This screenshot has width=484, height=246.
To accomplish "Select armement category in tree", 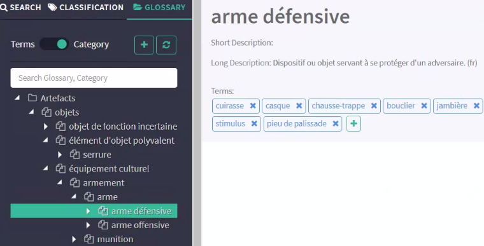I will [x=104, y=183].
